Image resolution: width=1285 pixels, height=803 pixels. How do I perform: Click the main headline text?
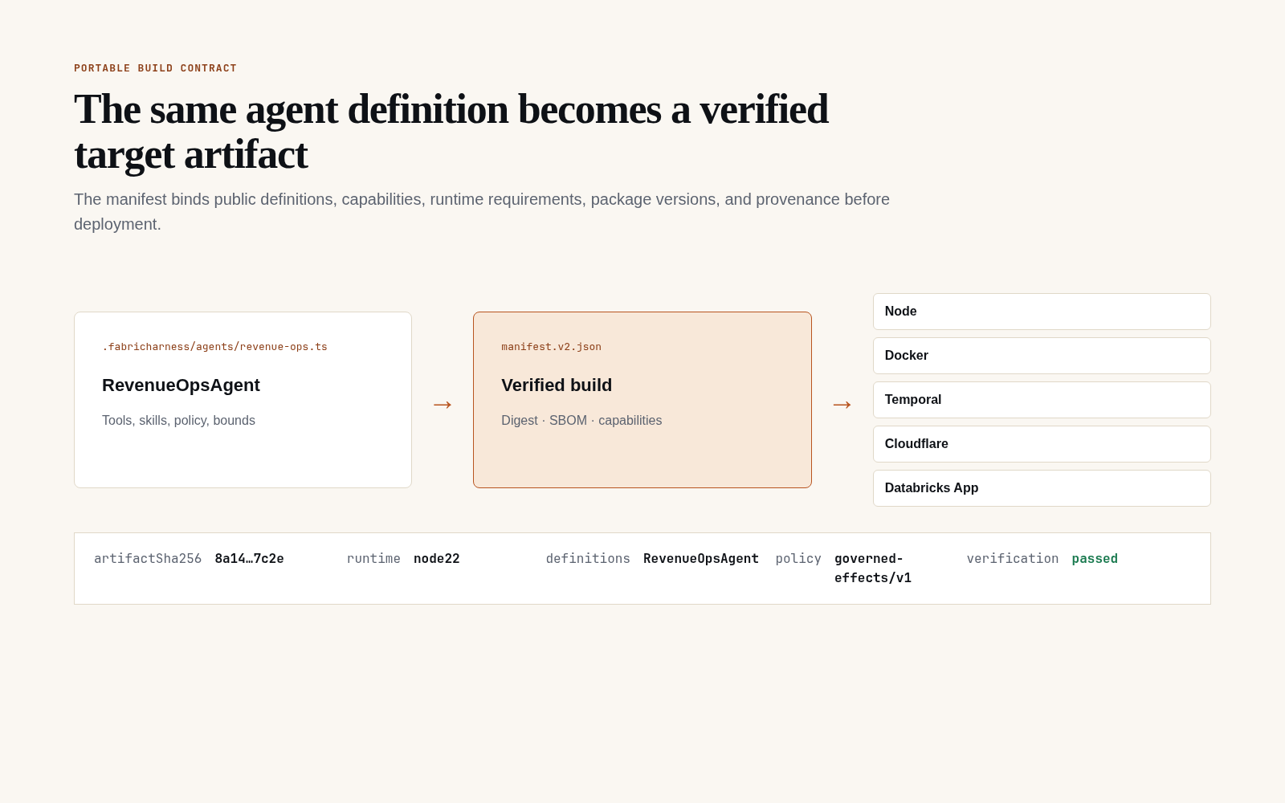(451, 132)
